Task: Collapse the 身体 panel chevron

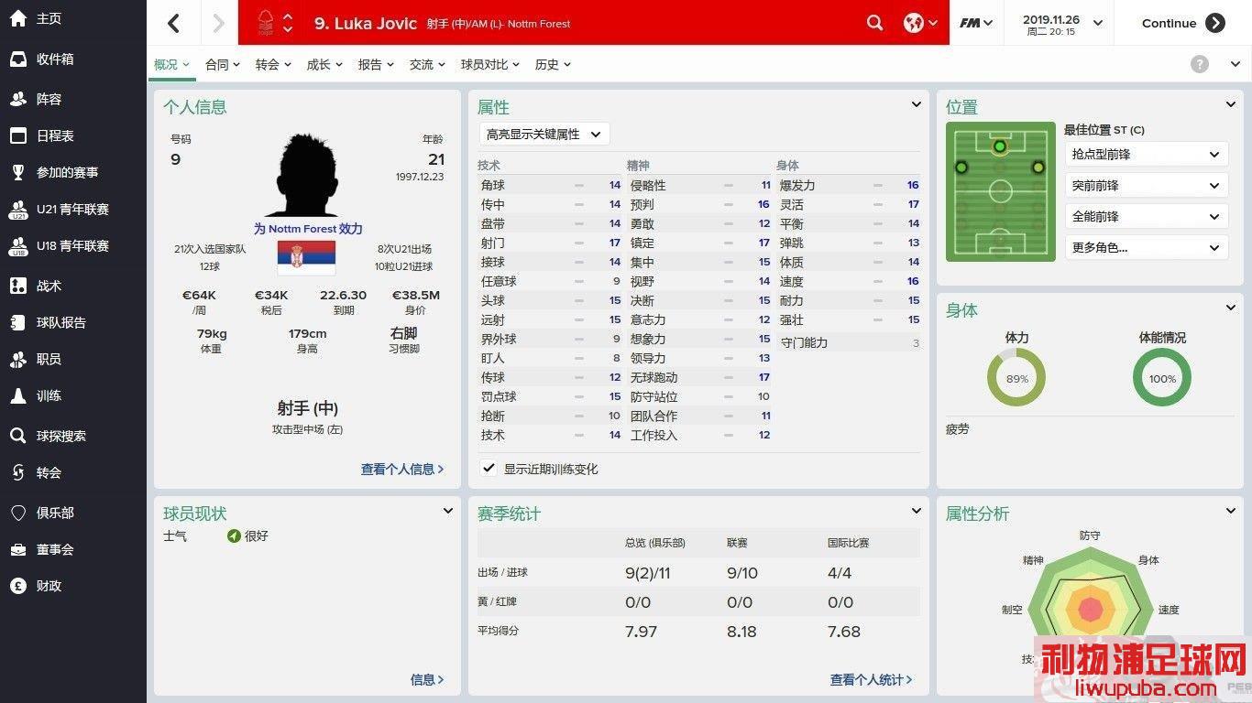Action: point(1231,308)
